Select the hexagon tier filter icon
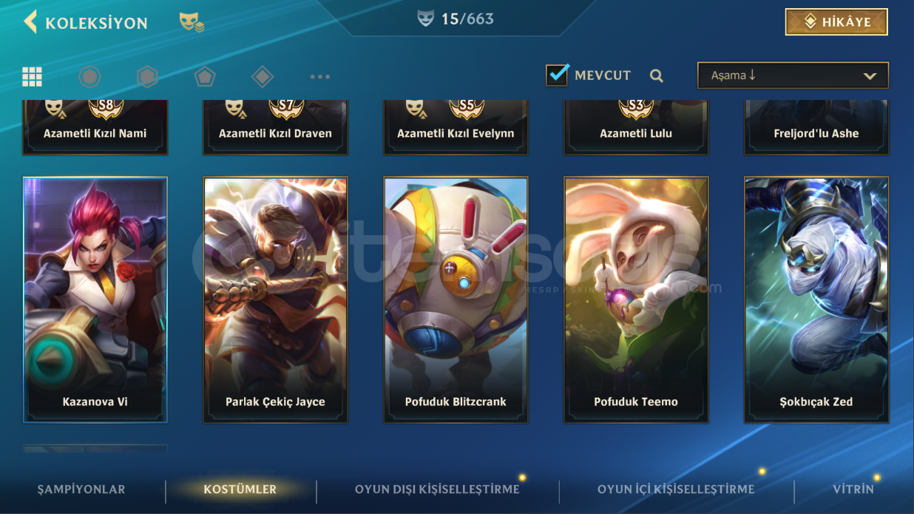 pos(147,76)
